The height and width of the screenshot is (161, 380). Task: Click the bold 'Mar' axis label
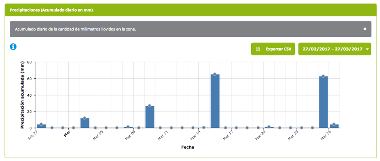click(x=67, y=134)
